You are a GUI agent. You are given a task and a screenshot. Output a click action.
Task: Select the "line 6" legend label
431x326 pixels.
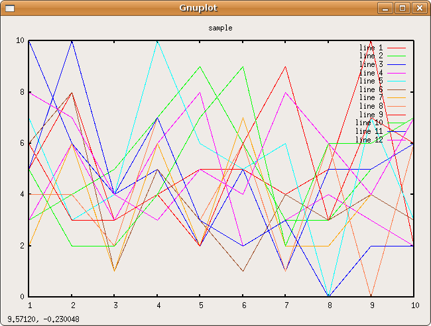click(x=371, y=89)
